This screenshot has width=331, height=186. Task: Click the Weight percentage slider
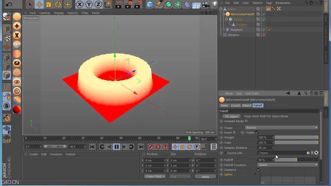(x=296, y=137)
